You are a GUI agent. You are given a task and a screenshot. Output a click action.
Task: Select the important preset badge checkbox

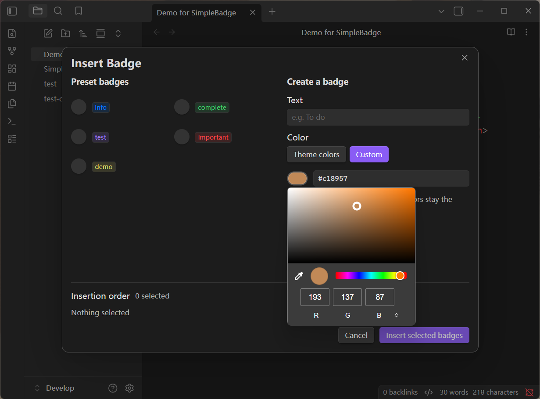point(182,137)
